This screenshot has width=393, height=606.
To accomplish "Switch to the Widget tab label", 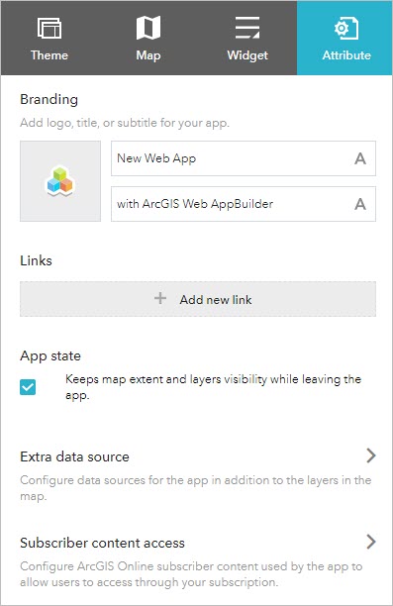I will 247,55.
